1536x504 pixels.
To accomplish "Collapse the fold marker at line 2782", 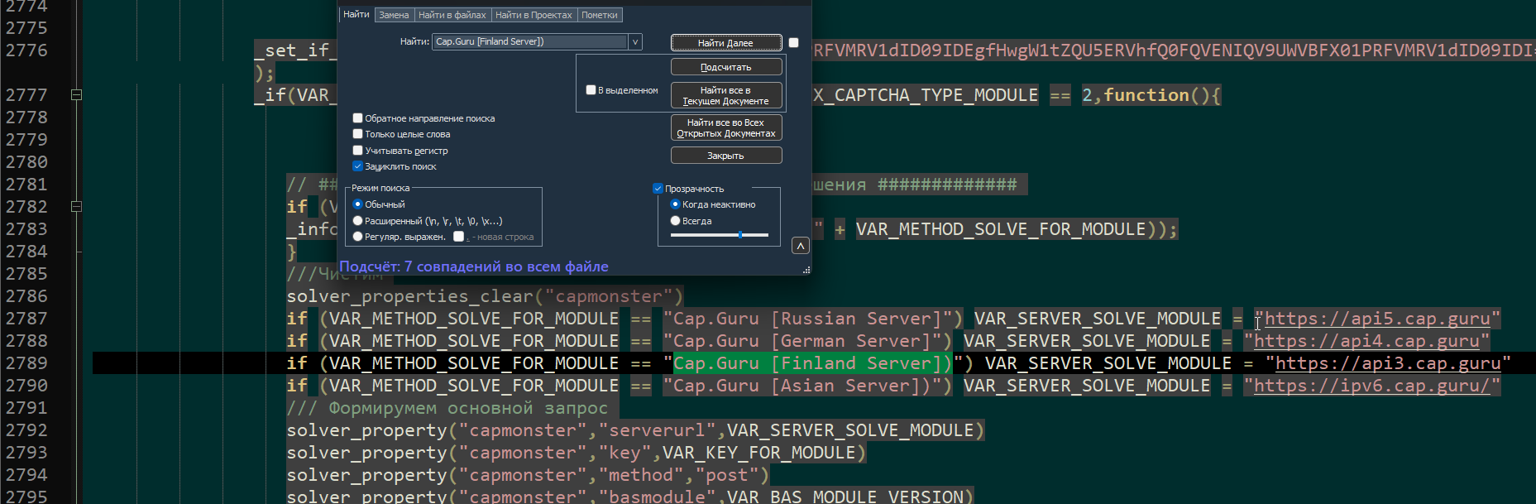I will pyautogui.click(x=76, y=207).
